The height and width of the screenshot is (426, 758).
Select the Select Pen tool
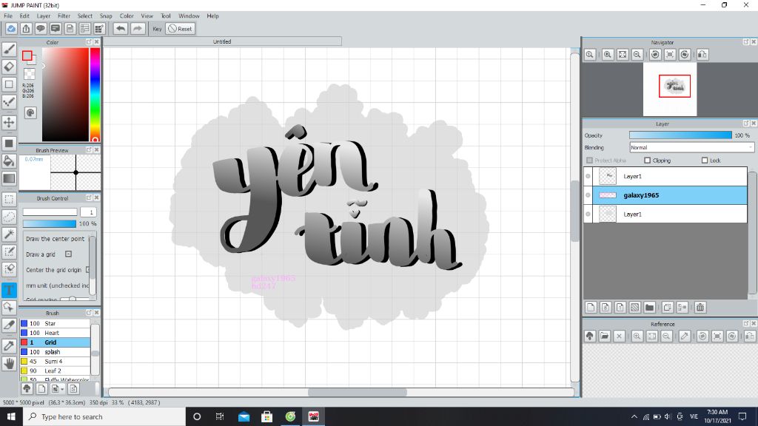coord(9,251)
